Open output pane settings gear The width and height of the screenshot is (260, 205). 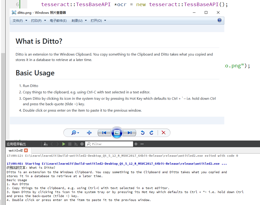(82, 144)
